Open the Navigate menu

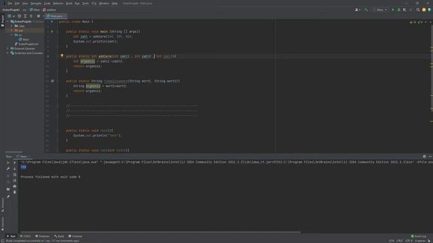coord(36,3)
